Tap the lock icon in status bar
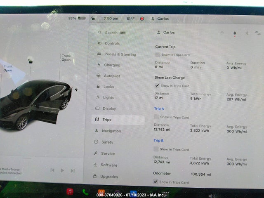This screenshot has width=264, height=198. 93,18
